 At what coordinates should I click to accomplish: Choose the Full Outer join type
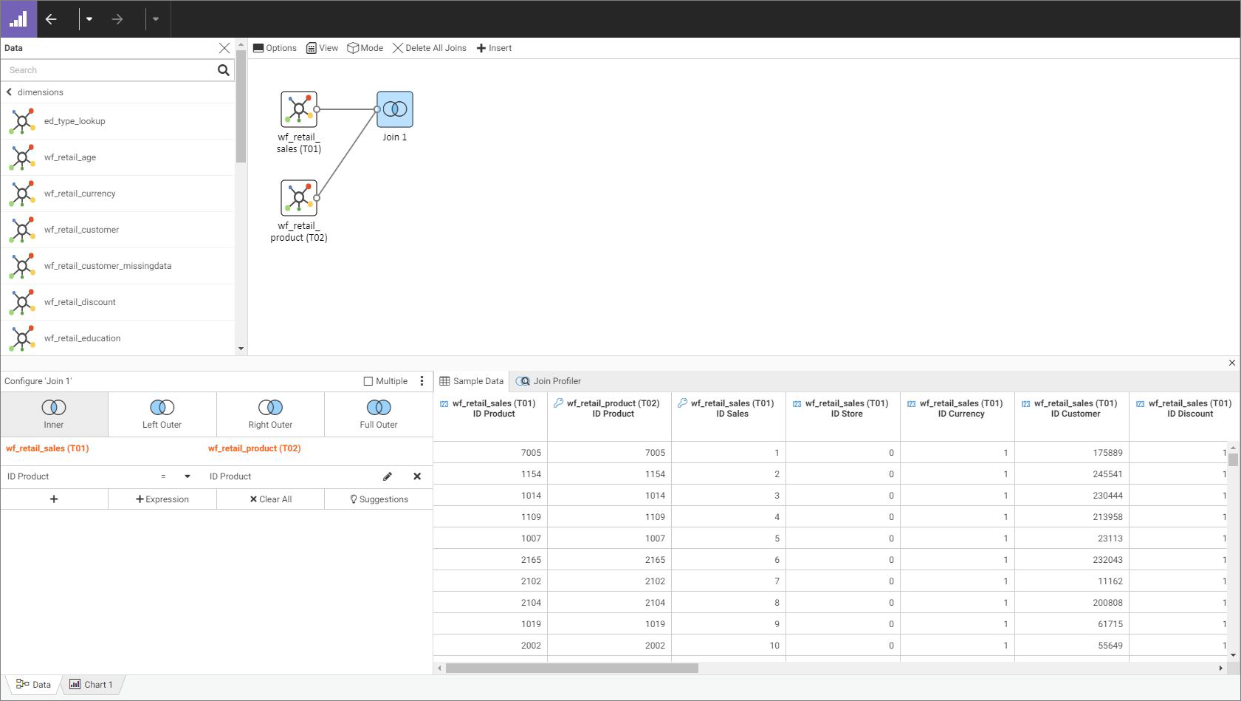(378, 414)
